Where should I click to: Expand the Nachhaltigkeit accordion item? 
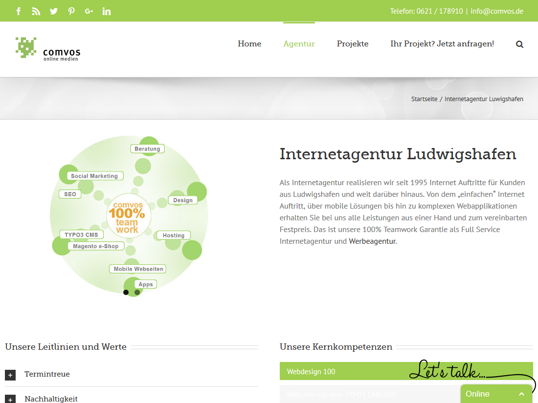pos(10,399)
